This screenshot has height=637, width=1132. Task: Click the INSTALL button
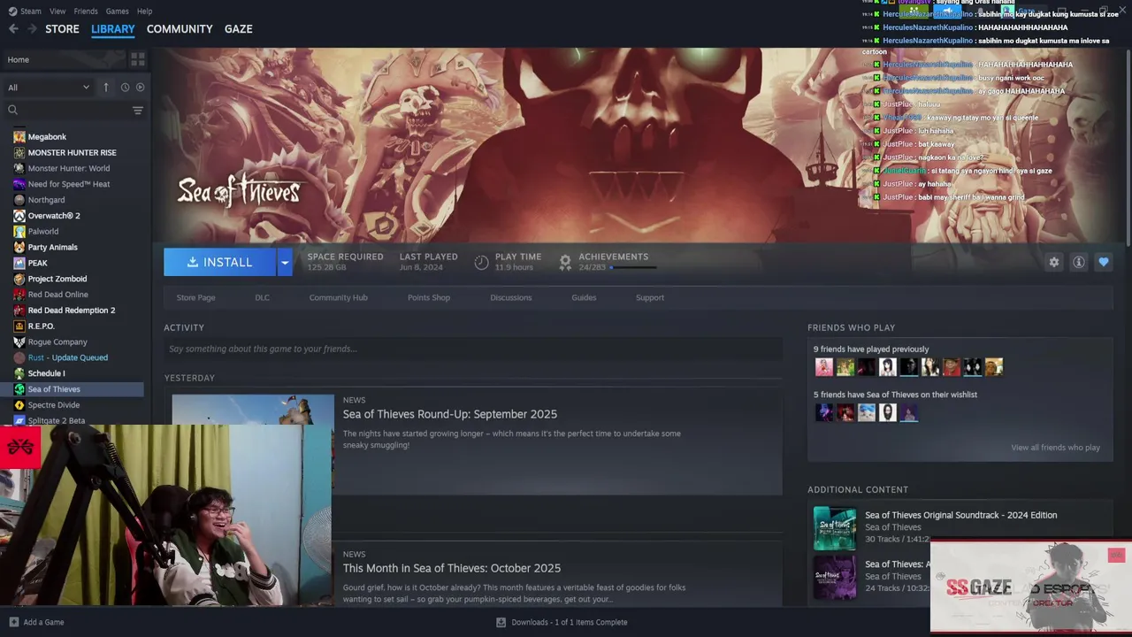pos(220,262)
